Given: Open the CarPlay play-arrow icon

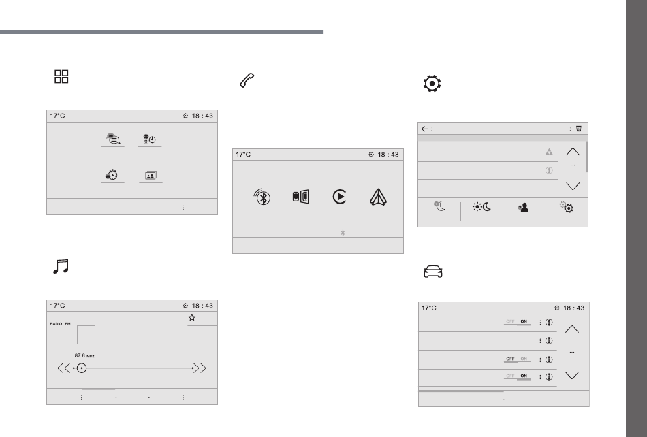Looking at the screenshot, I should [x=339, y=197].
